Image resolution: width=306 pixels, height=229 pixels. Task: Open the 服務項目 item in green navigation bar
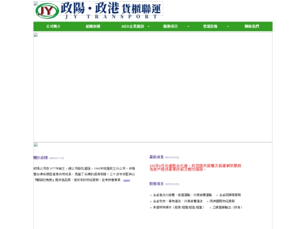(x=171, y=26)
